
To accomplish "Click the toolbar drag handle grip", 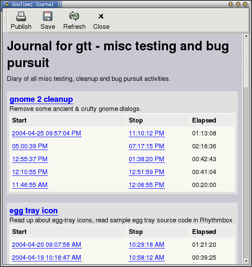I will tap(5, 21).
